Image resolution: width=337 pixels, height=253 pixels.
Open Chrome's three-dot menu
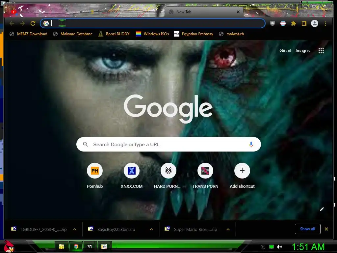pos(325,23)
